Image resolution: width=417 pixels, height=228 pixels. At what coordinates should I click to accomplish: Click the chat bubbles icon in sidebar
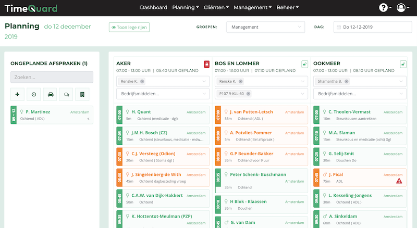tap(66, 94)
